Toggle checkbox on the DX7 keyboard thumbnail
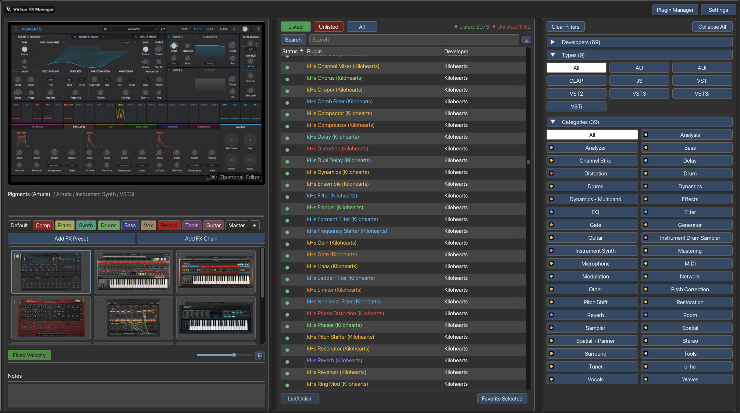Screen dimensions: 740x413 [x=182, y=302]
